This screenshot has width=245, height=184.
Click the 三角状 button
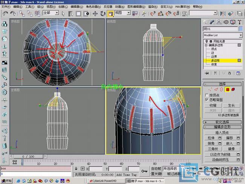pos(213,149)
